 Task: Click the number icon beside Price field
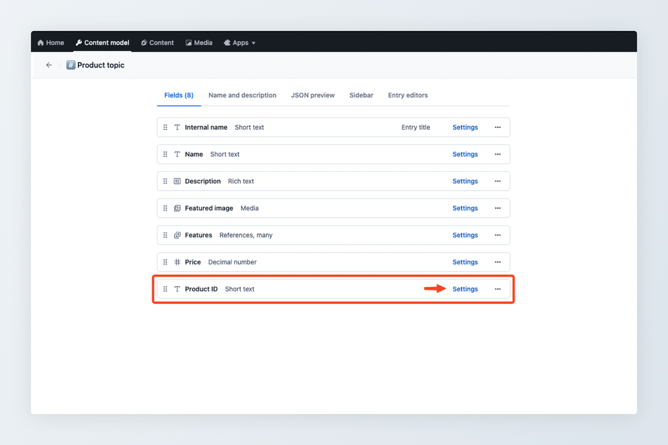(x=177, y=262)
